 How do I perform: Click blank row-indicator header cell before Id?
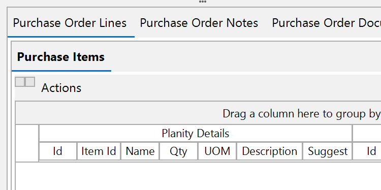(x=27, y=143)
